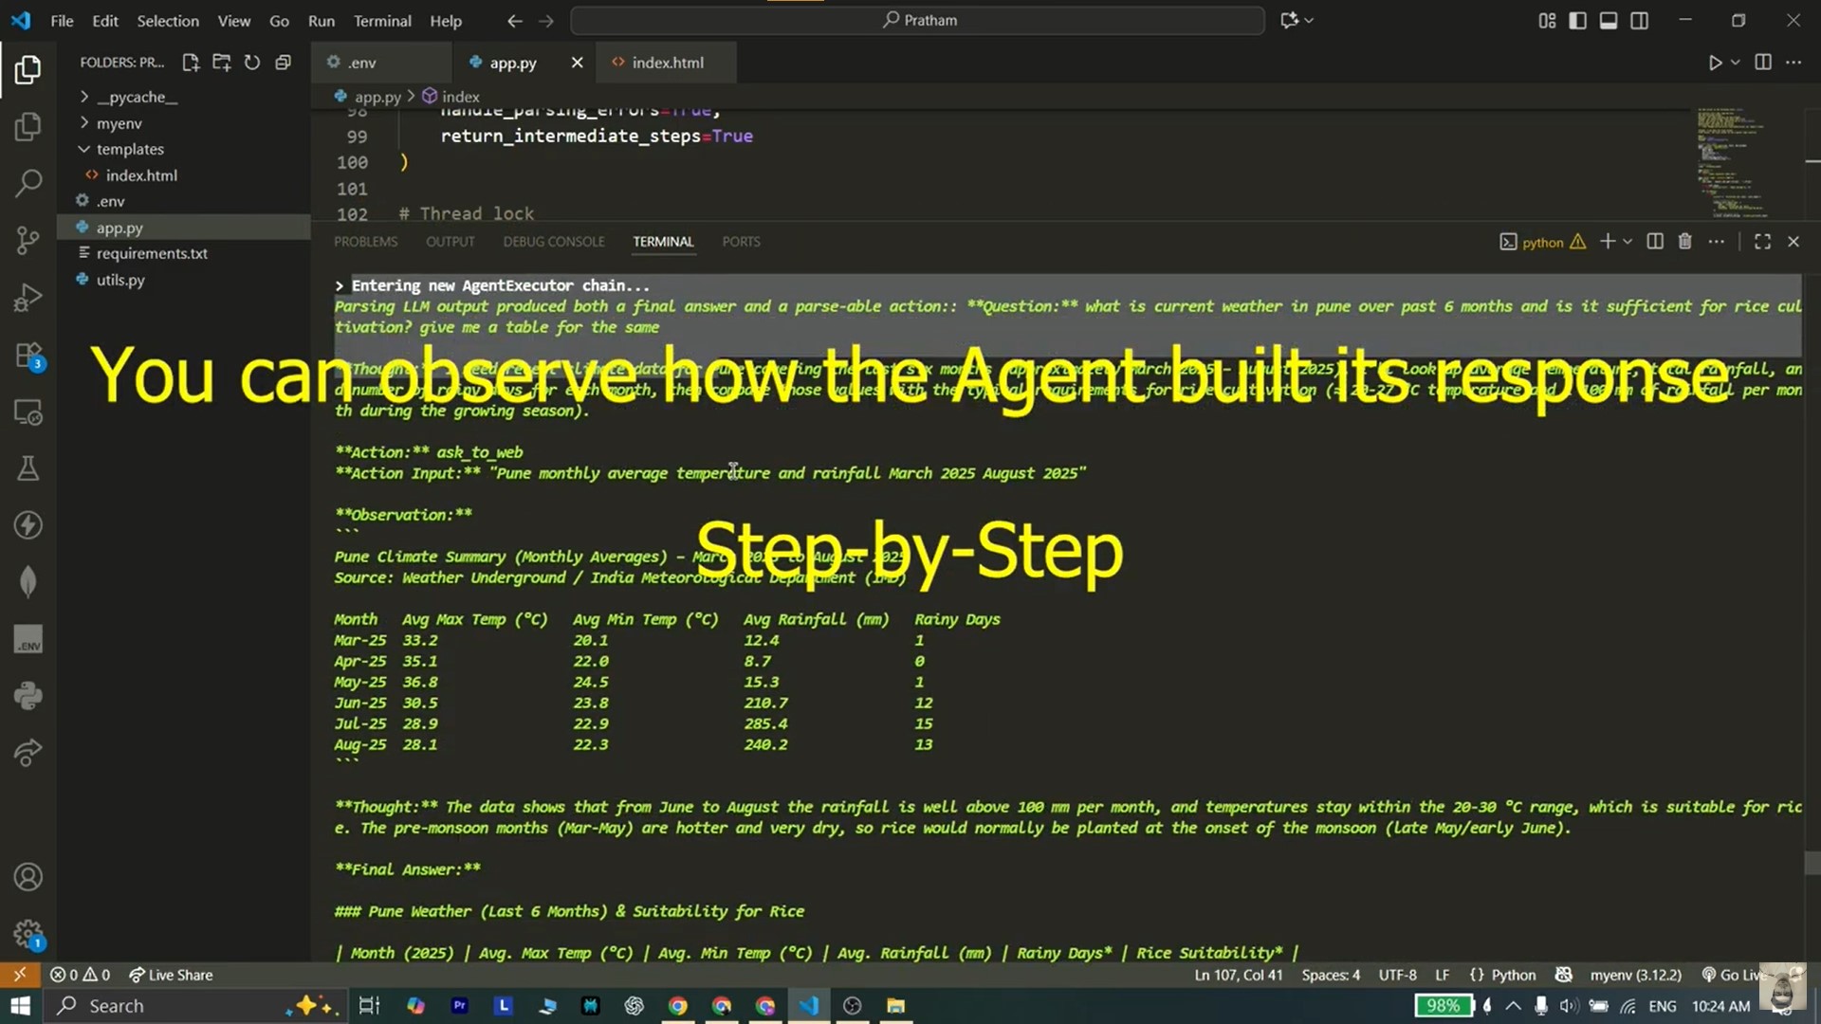The image size is (1821, 1024).
Task: Click Go Live in status bar
Action: [1735, 975]
